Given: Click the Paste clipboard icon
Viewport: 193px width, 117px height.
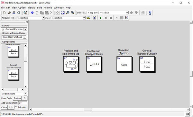Looking at the screenshot, I should tap(47, 13).
